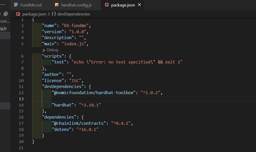This screenshot has height=152, width=256.
Task: Click line number 11 in gutter
Action: [x=21, y=87]
